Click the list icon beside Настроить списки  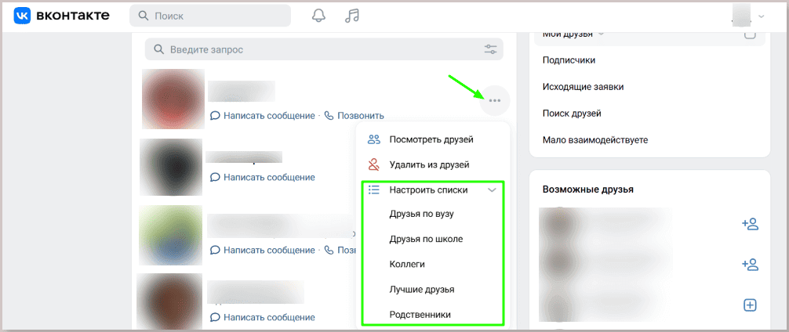coord(373,189)
